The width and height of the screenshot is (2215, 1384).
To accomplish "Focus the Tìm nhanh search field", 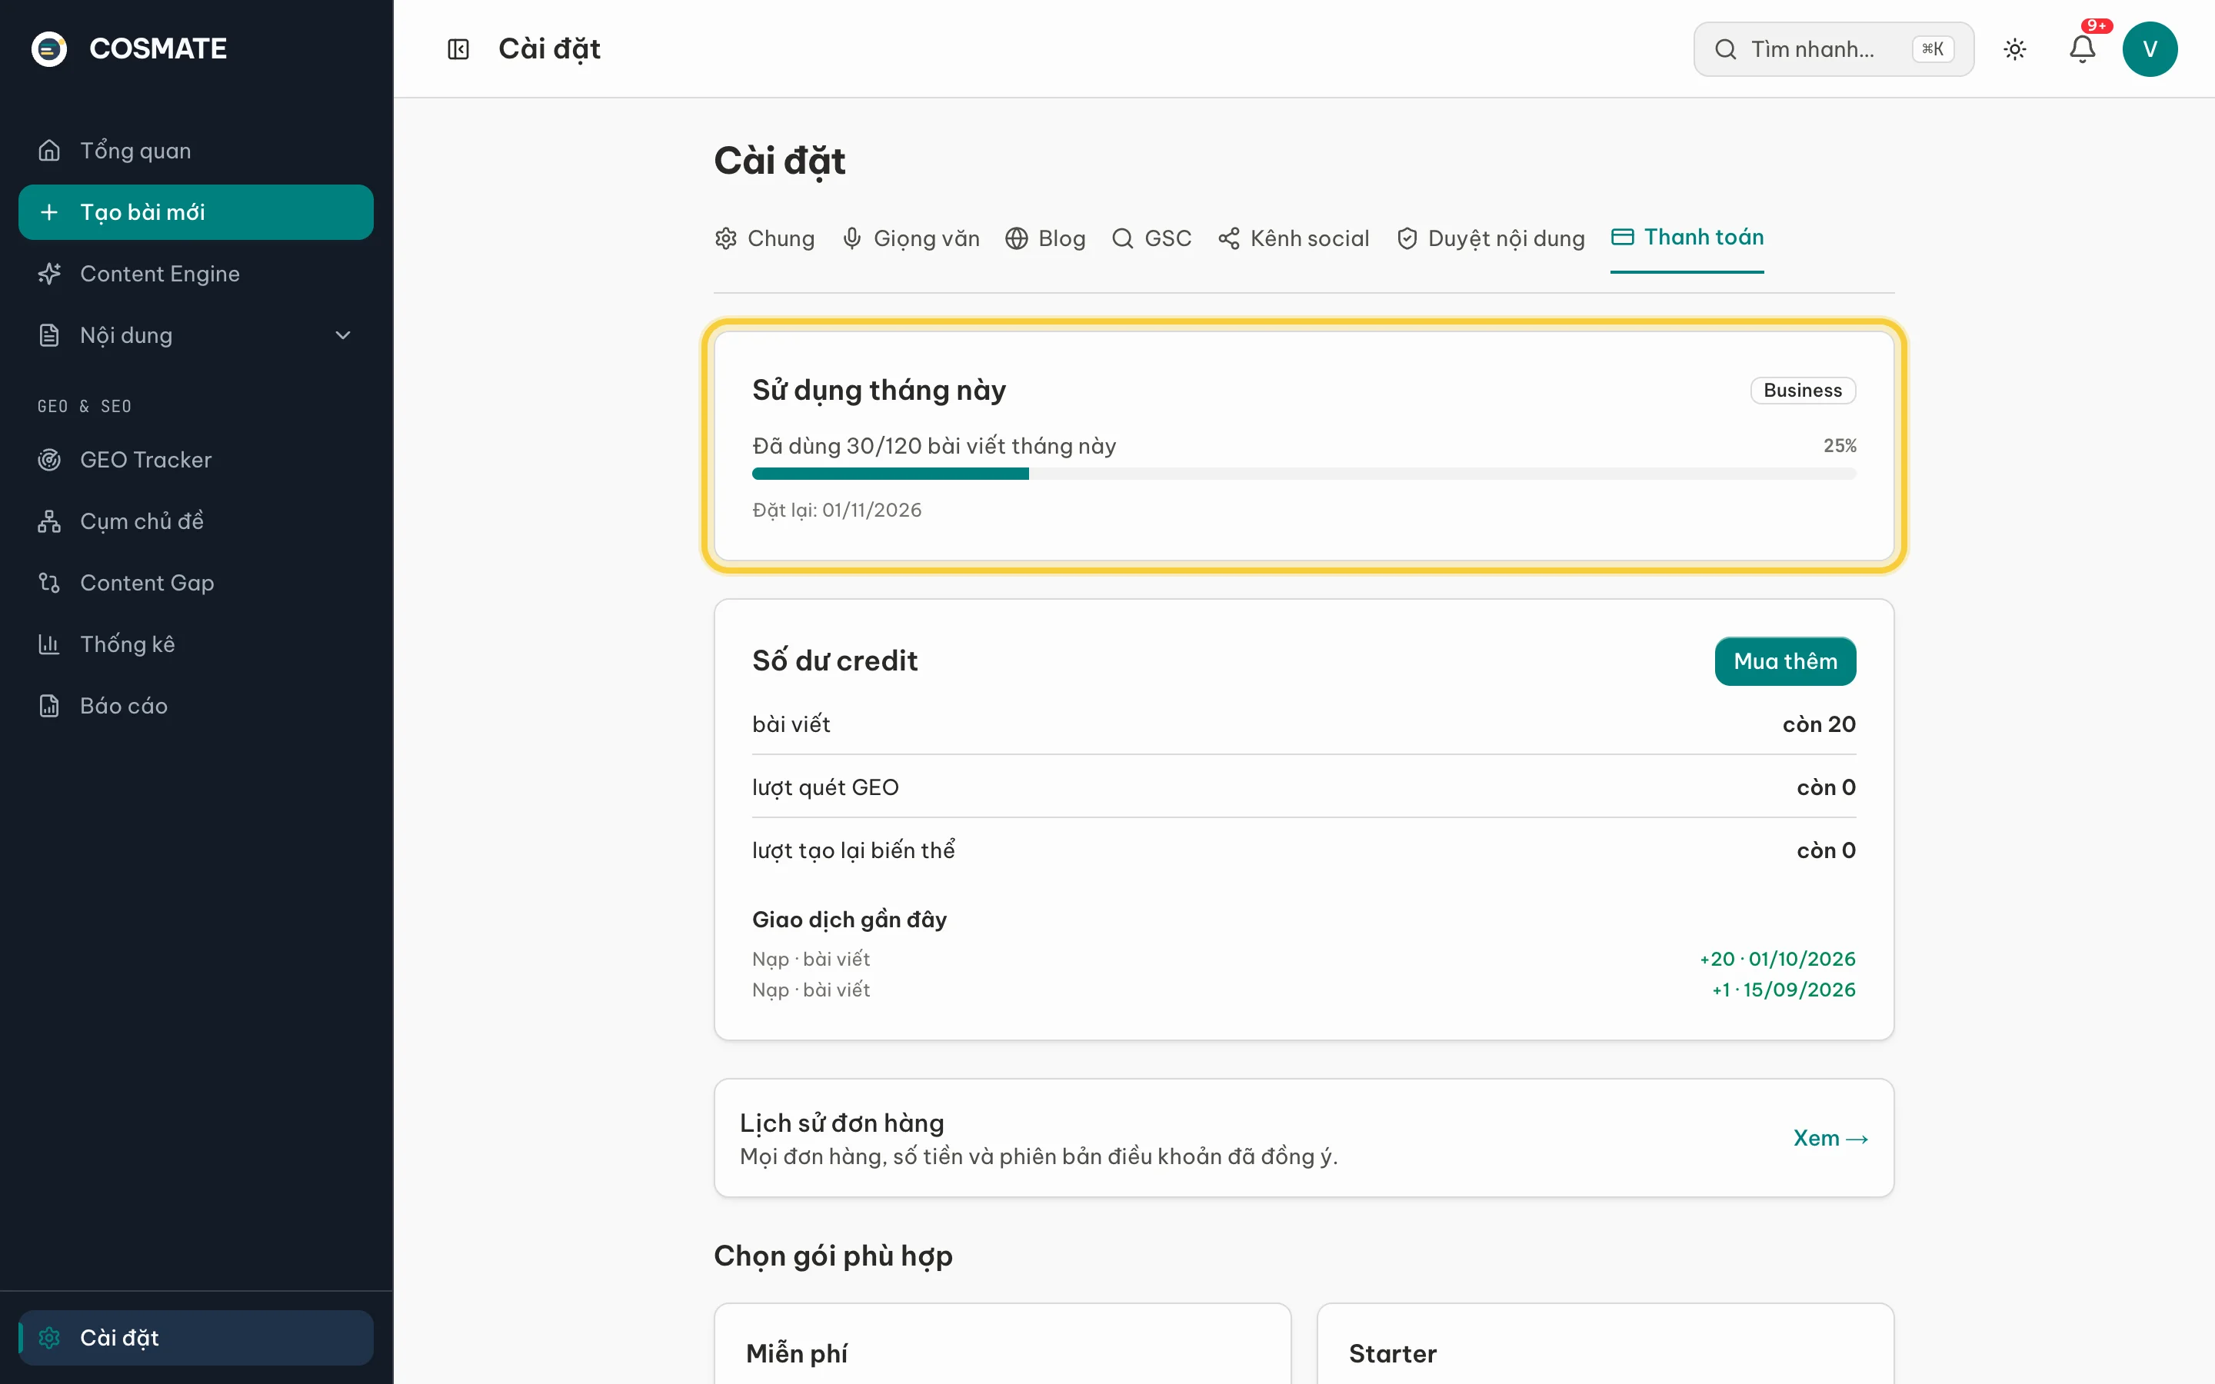I will (1834, 48).
